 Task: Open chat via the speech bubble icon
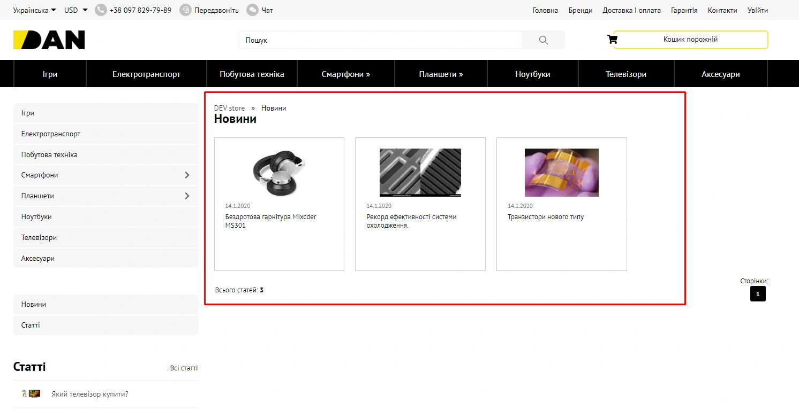coord(252,10)
